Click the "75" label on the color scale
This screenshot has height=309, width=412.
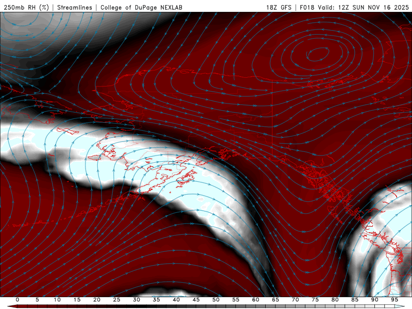click(315, 300)
